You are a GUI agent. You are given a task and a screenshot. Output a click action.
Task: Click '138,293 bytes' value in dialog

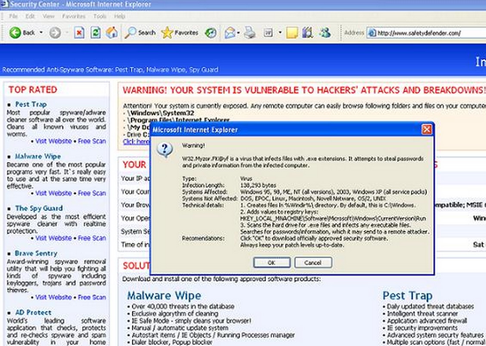(x=258, y=185)
